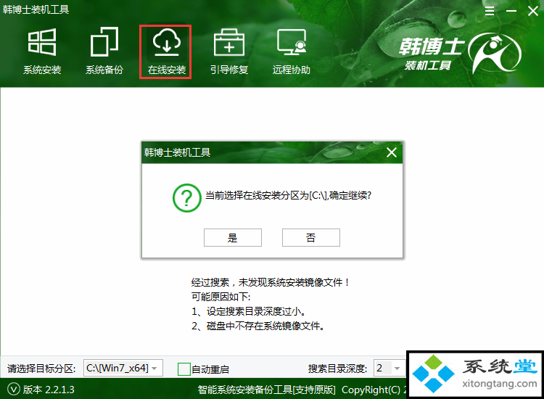This screenshot has height=399, width=544.
Task: Confirm with the 是 button
Action: click(x=232, y=238)
